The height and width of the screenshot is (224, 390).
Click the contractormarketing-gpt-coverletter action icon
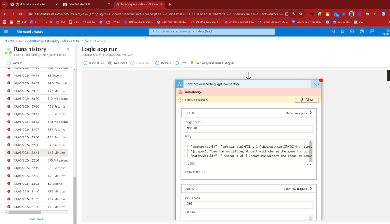click(180, 84)
